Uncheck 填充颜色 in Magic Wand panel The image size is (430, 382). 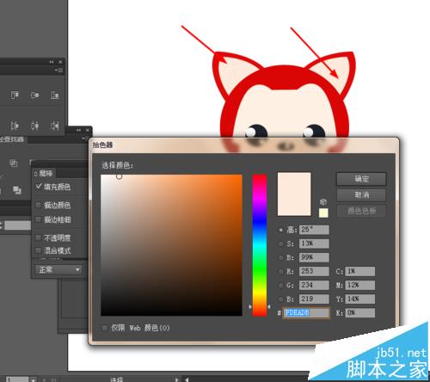tap(39, 187)
